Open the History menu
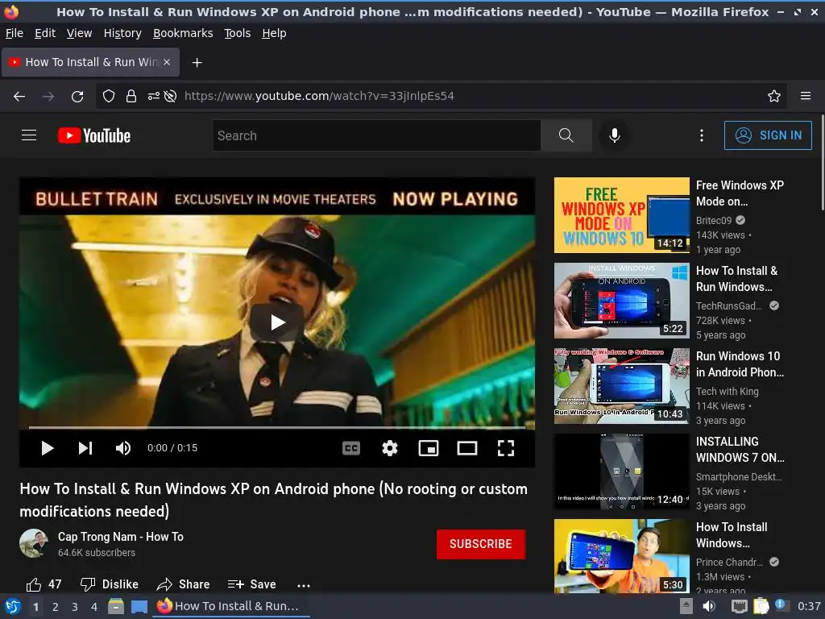The height and width of the screenshot is (619, 825). tap(122, 33)
